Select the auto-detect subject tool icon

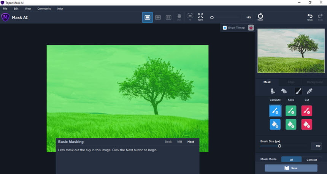[273, 91]
